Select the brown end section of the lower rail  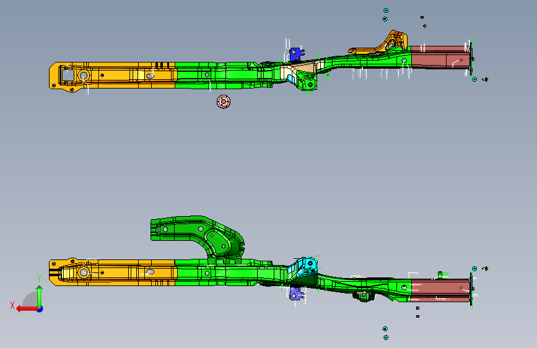click(x=440, y=290)
